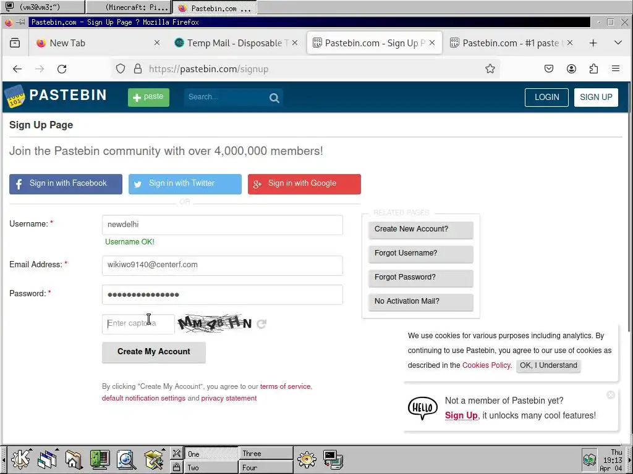Open No Activation Mail? page

420,302
